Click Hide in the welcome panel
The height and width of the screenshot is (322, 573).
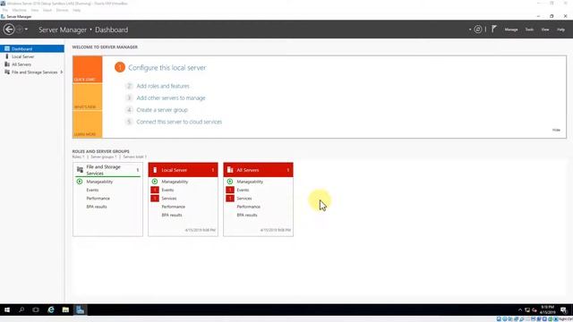tap(556, 130)
